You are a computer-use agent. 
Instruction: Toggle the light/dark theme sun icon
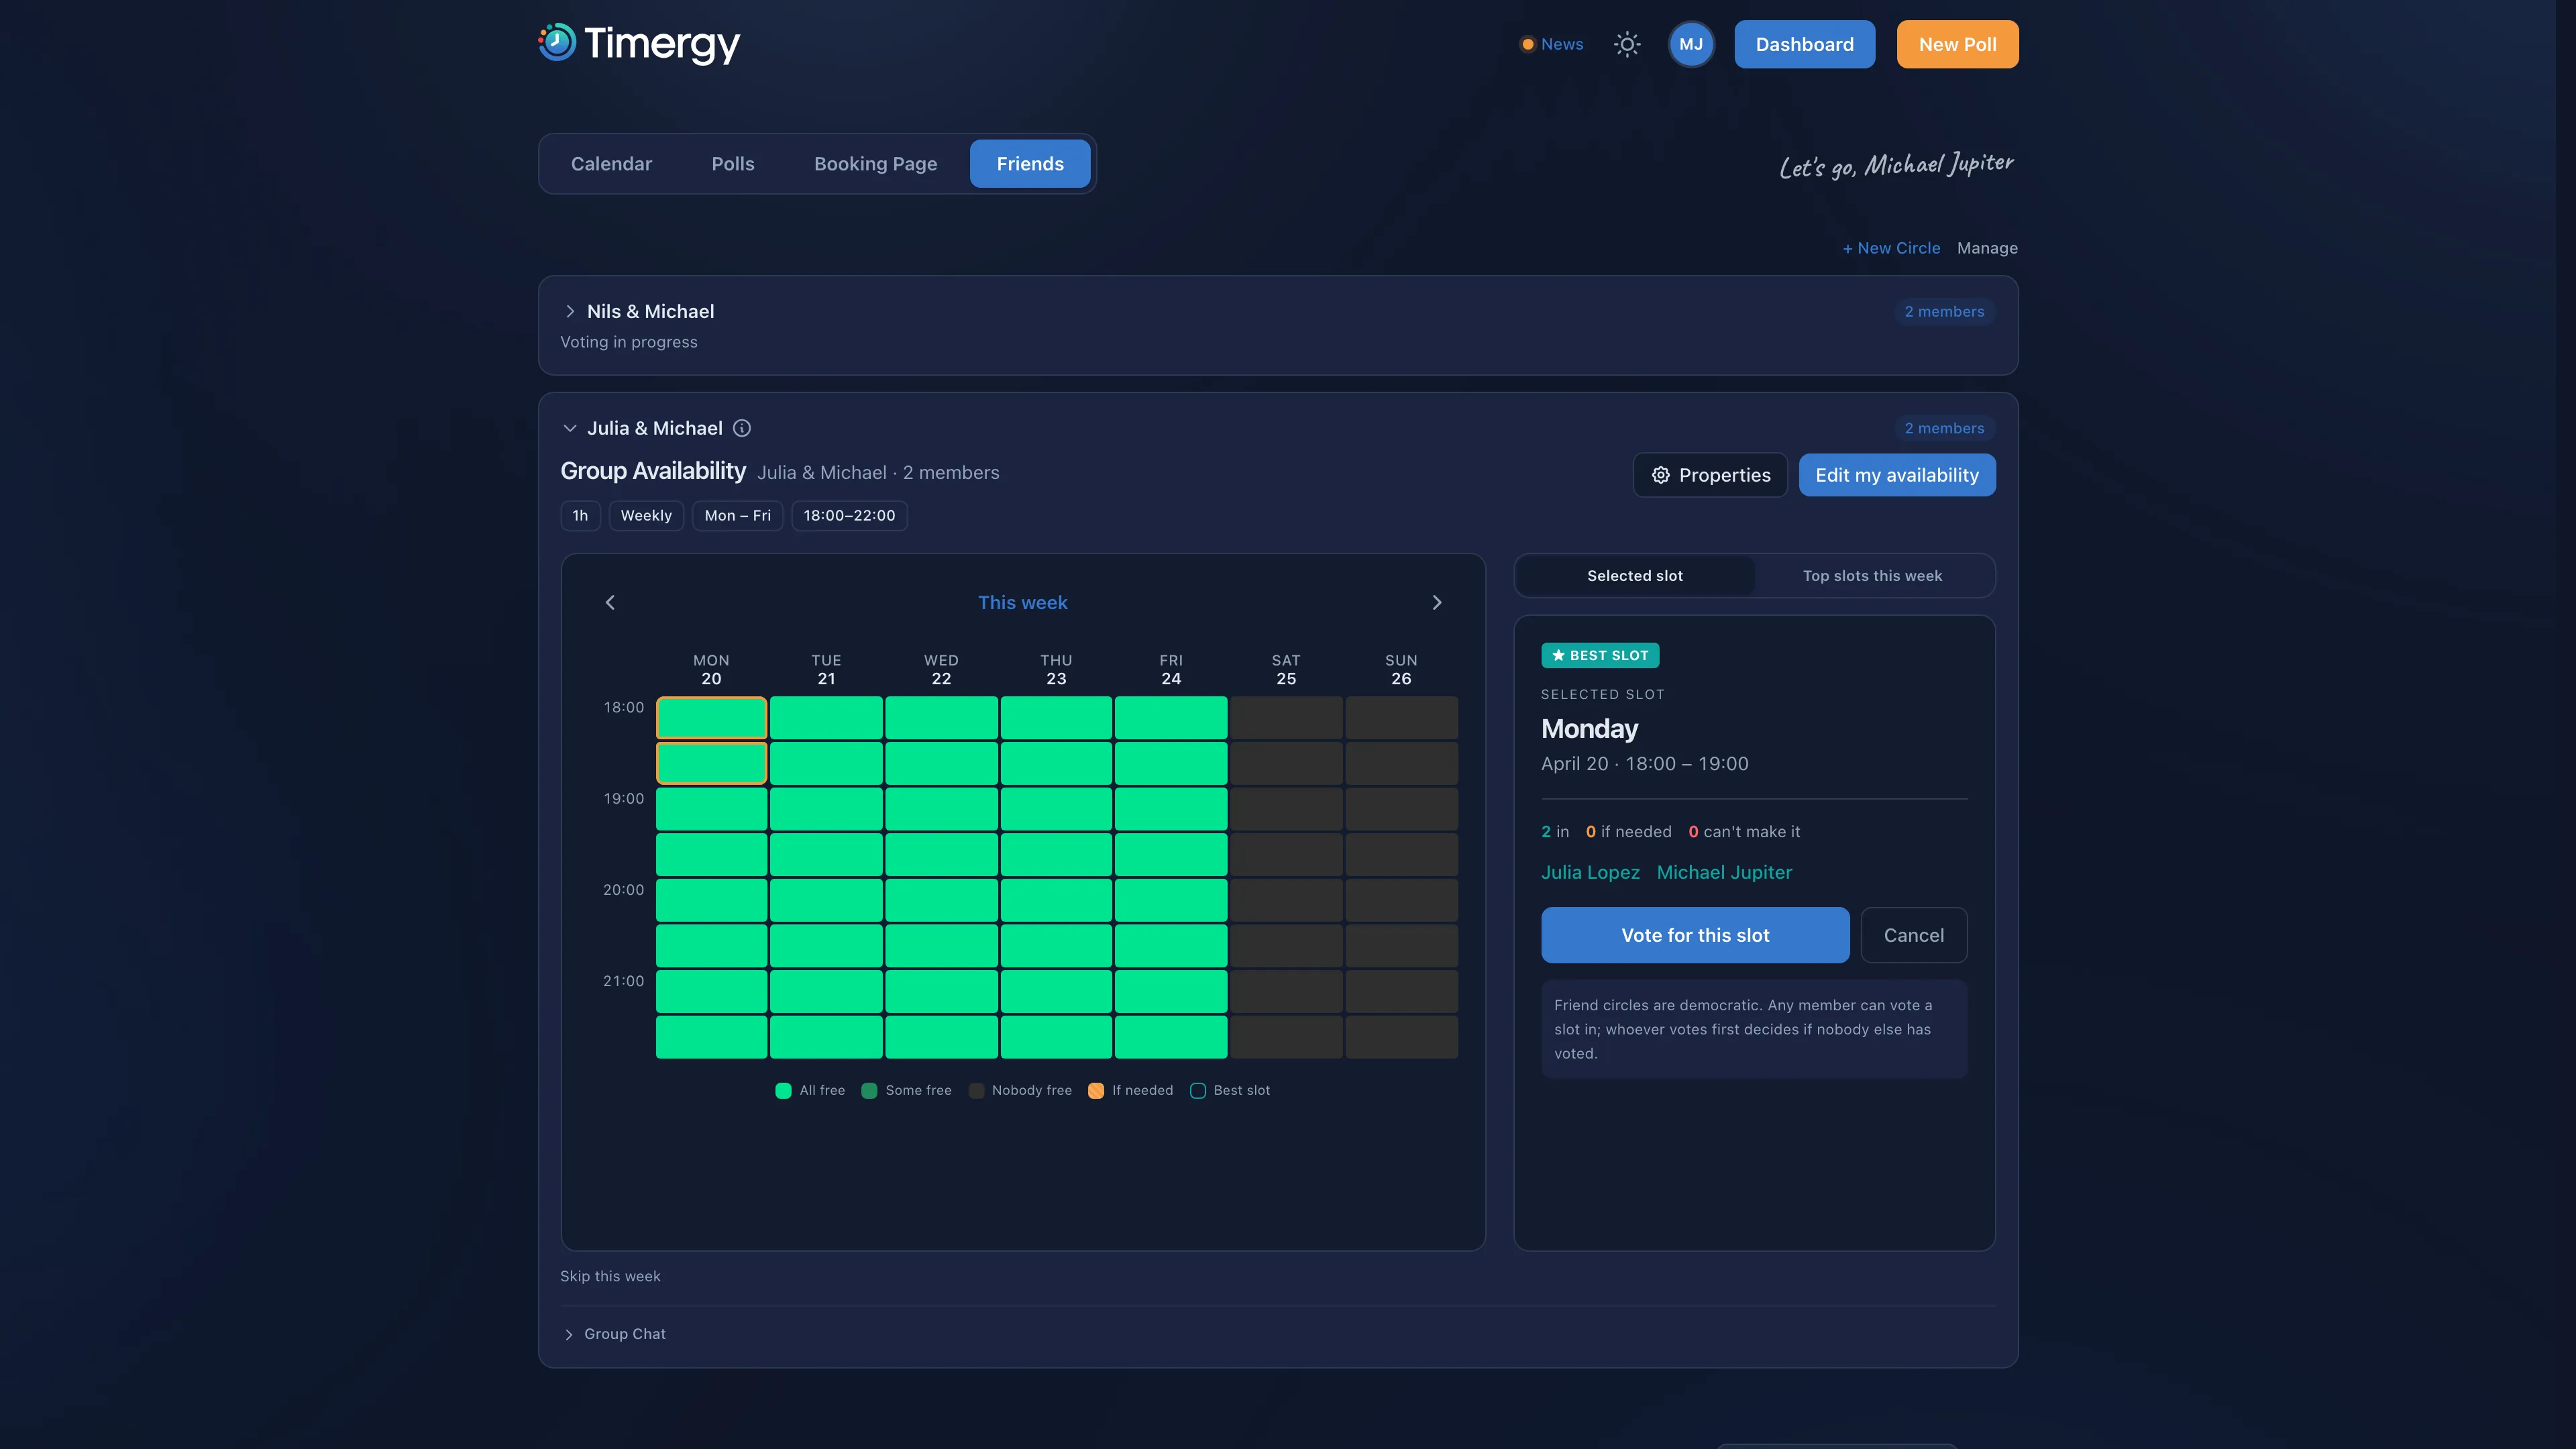coord(1627,44)
